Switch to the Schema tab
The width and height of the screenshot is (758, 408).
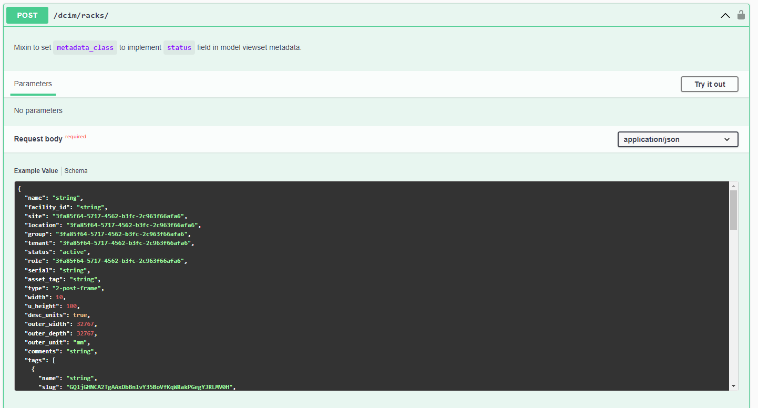pos(76,171)
